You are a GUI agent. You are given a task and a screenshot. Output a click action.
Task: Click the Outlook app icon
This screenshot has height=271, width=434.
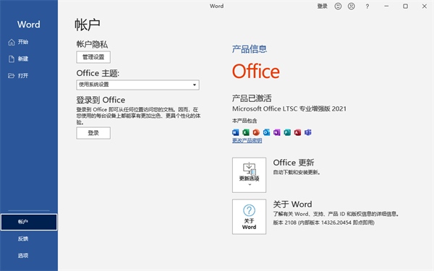click(266, 132)
